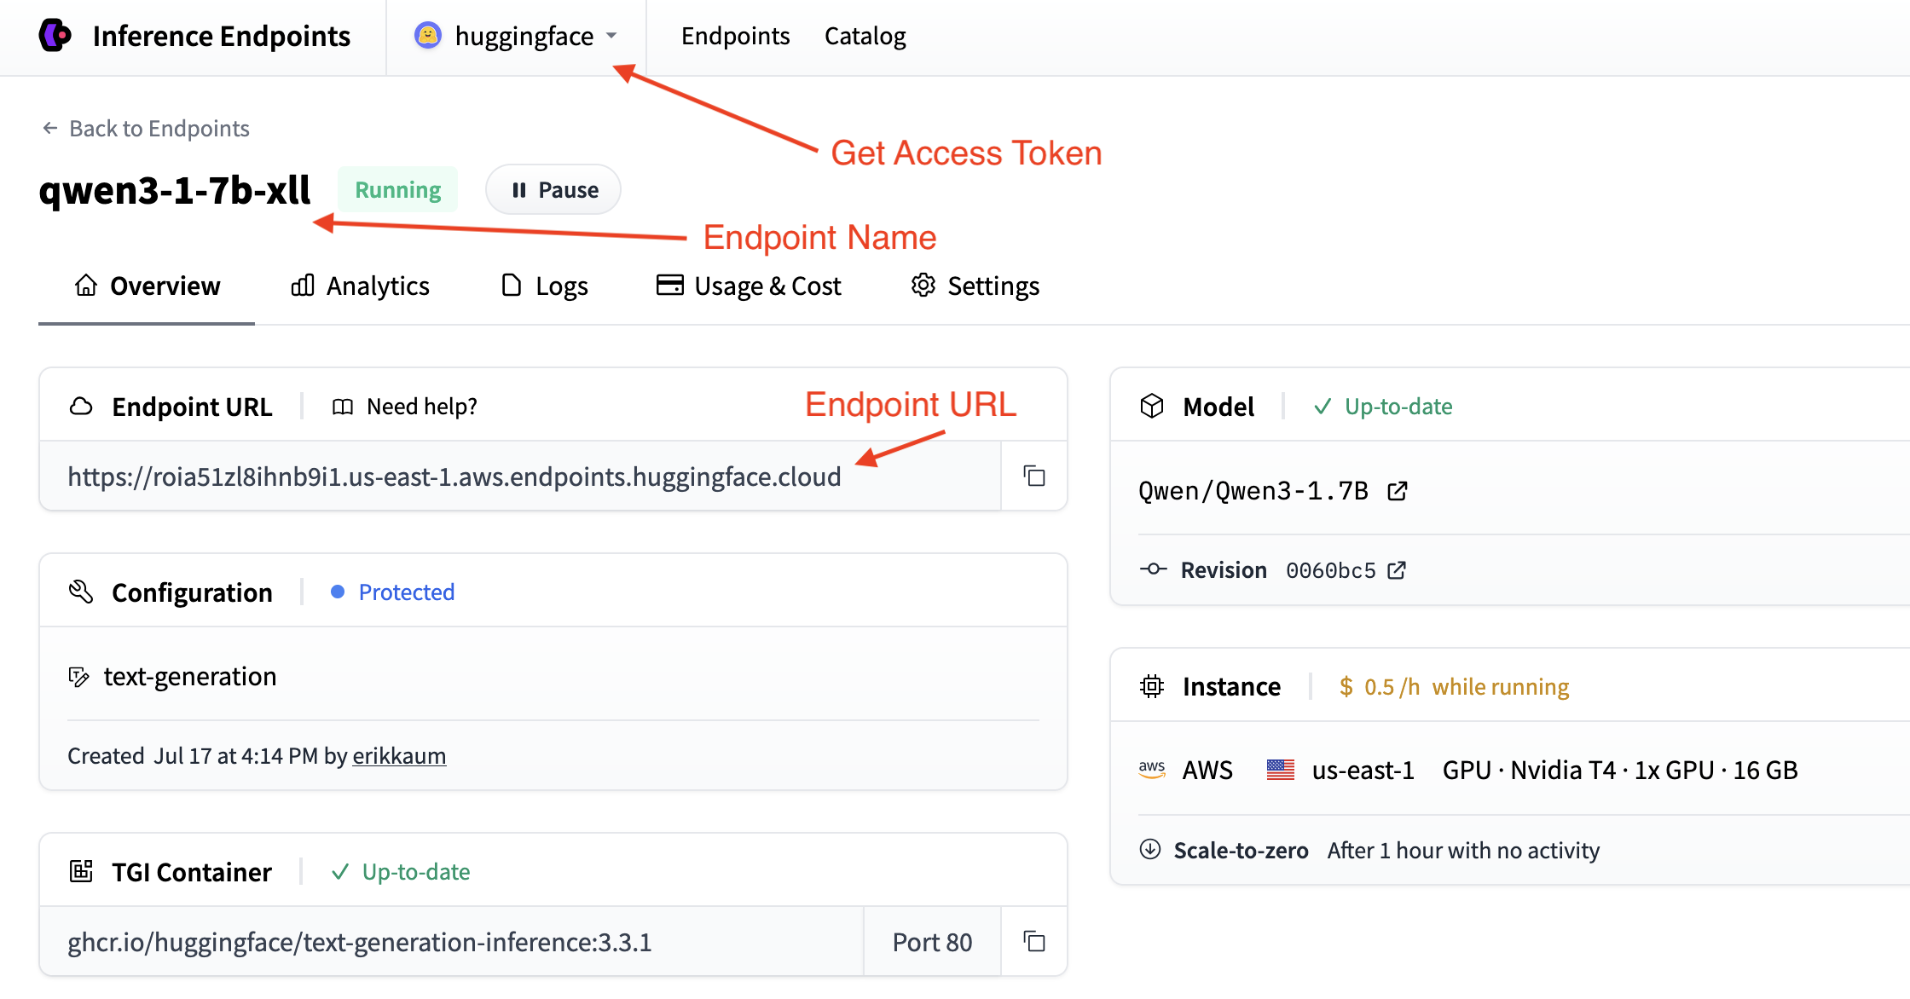Click the huggingface organization avatar
This screenshot has width=1910, height=999.
427,36
